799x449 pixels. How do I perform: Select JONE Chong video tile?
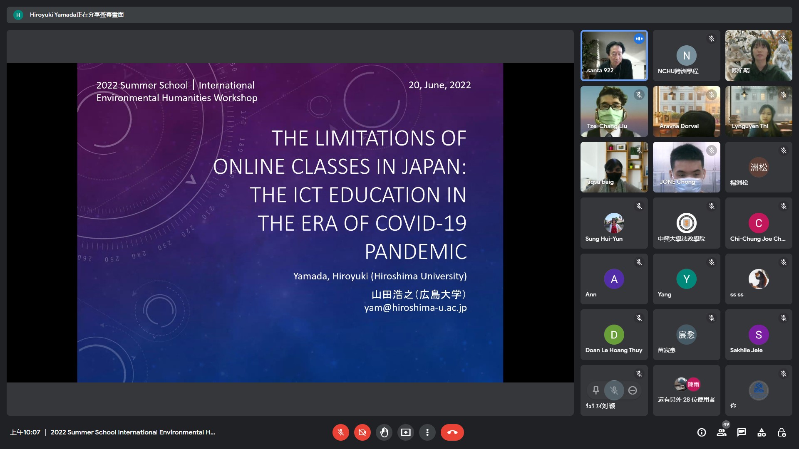(687, 167)
